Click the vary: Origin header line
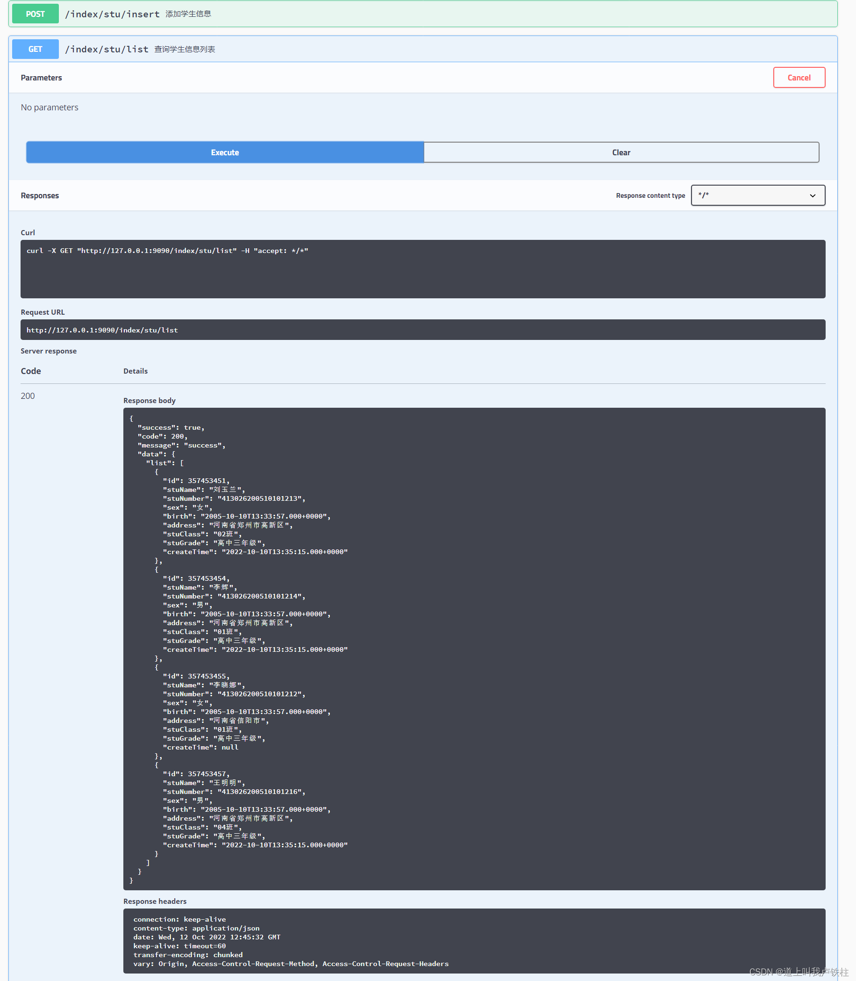The width and height of the screenshot is (856, 981). point(291,963)
